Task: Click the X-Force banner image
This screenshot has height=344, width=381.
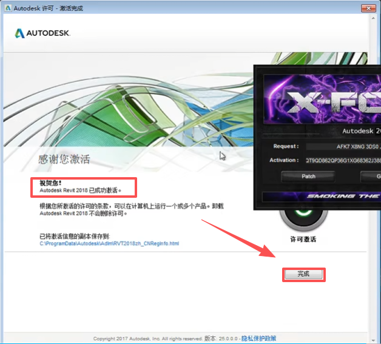Action: click(322, 99)
